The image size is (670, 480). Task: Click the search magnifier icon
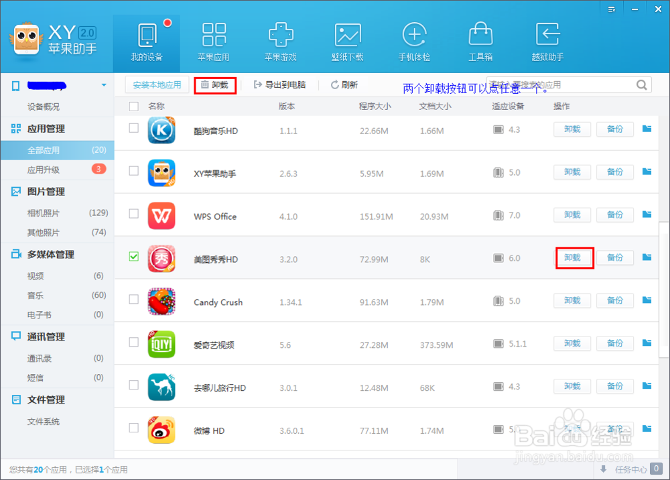click(641, 84)
